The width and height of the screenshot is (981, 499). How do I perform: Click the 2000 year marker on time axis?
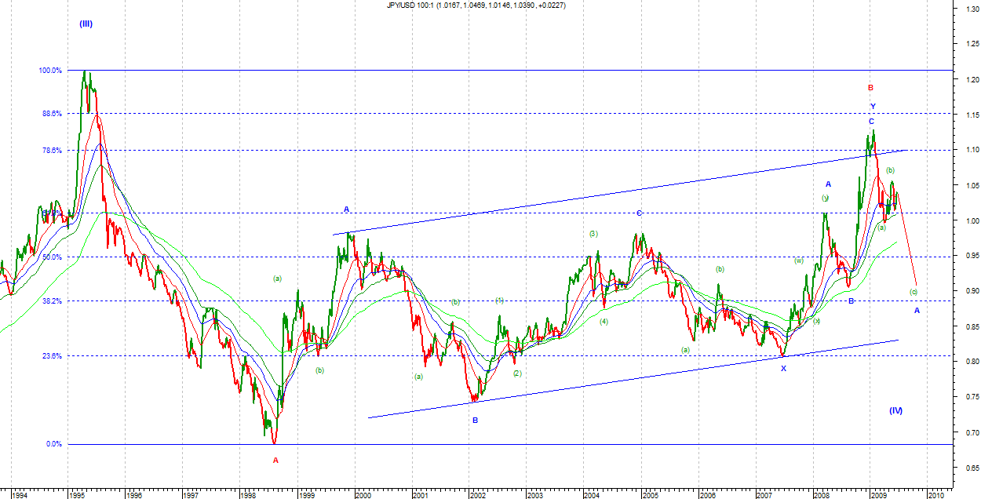coord(363,495)
